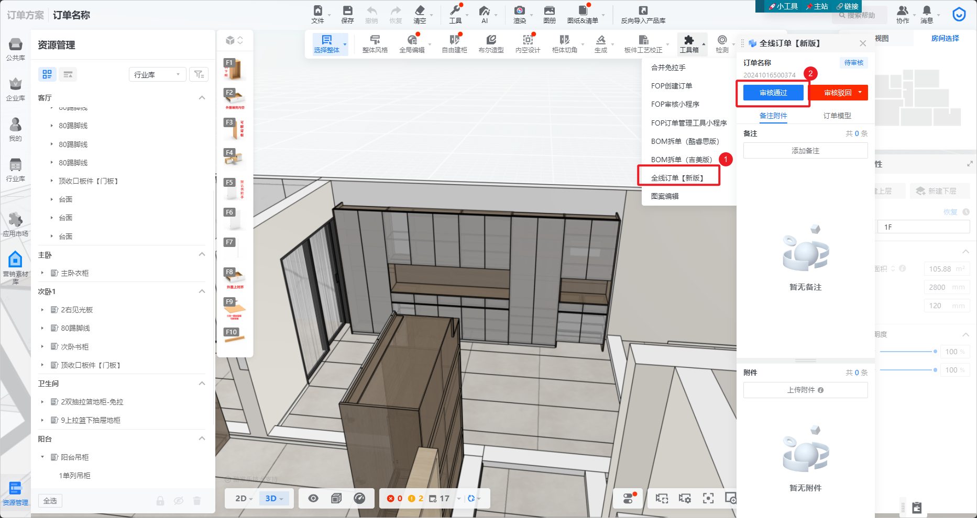The width and height of the screenshot is (977, 518).
Task: Select the 整体风格 style tool
Action: coord(375,44)
